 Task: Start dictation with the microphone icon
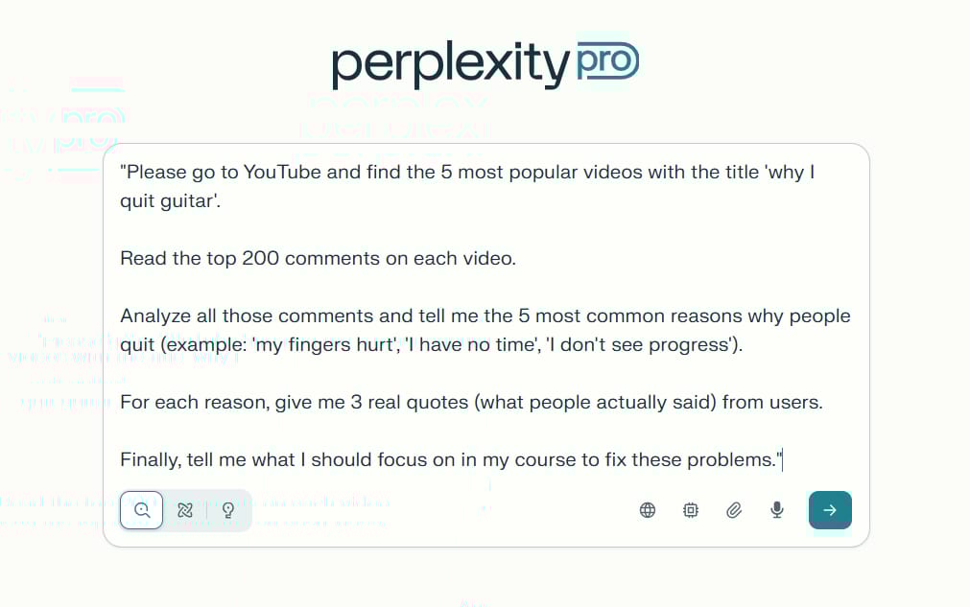click(x=777, y=510)
